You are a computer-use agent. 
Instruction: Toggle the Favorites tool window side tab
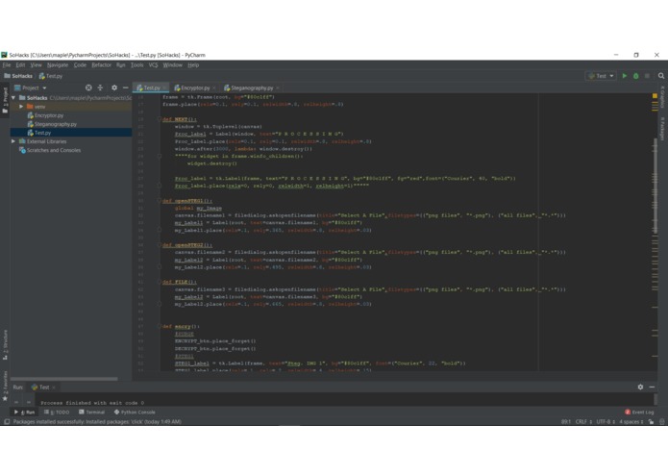pyautogui.click(x=5, y=386)
